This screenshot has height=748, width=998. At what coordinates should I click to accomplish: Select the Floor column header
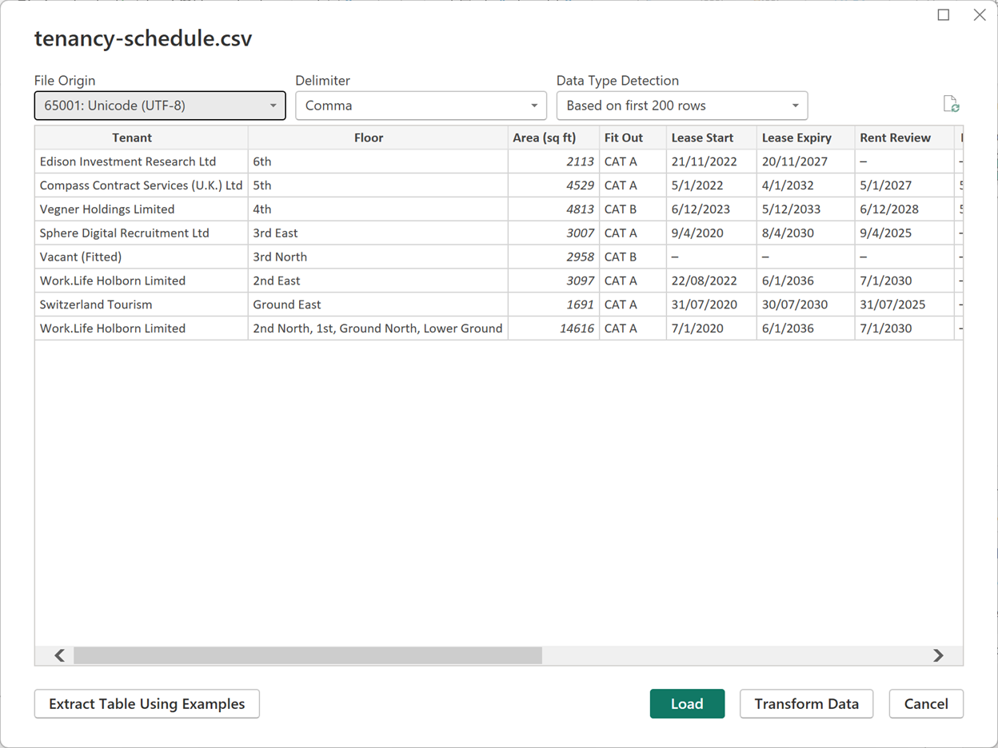pos(378,137)
